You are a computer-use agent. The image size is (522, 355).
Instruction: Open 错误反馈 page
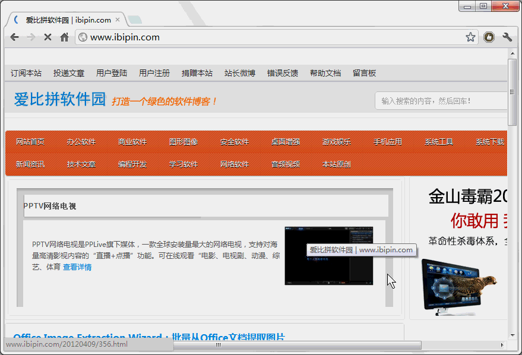pyautogui.click(x=283, y=73)
